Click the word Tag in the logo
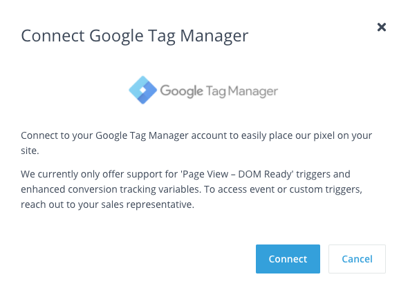 click(x=216, y=91)
